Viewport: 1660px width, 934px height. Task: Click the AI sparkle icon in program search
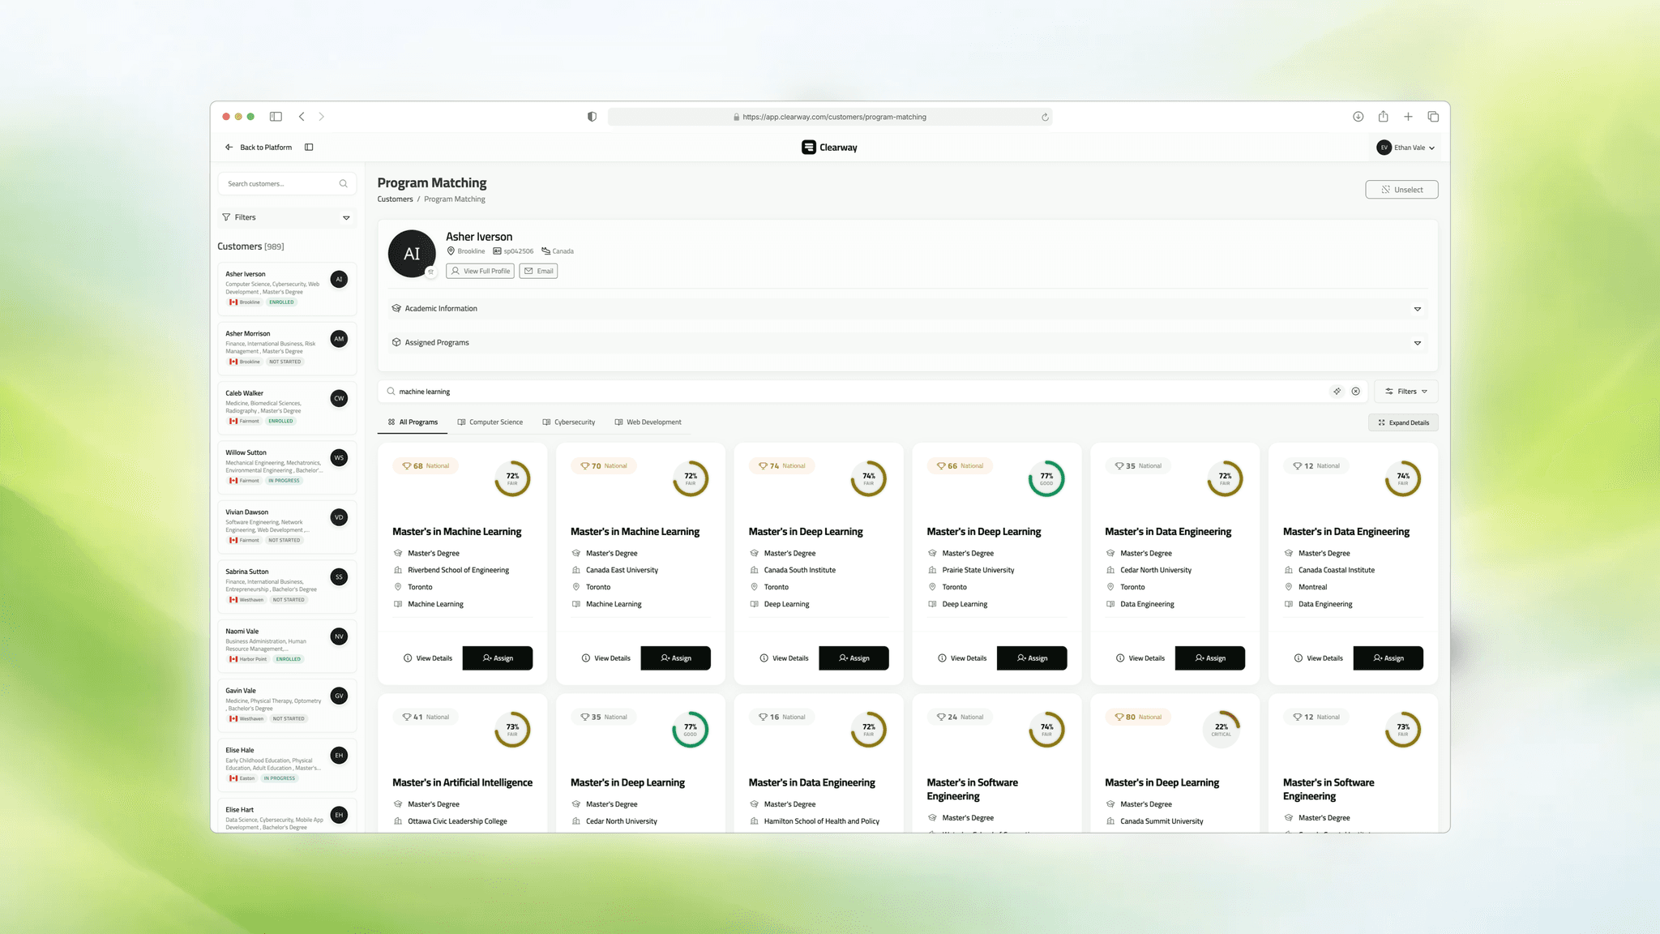coord(1337,392)
